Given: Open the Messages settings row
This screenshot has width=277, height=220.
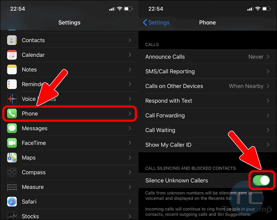Looking at the screenshot, I should point(69,128).
